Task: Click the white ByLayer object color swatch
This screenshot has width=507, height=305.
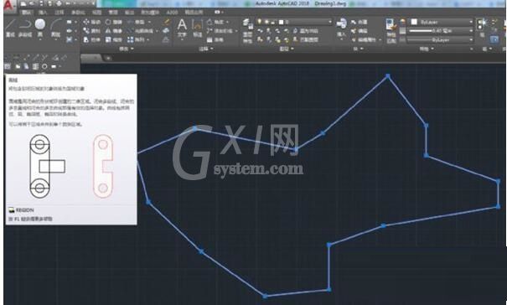Action: 414,22
